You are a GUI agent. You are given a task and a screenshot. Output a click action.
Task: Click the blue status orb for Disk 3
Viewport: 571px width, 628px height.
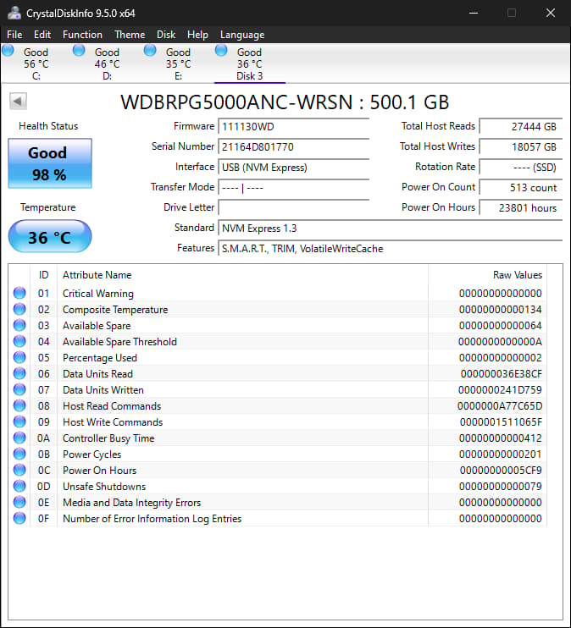221,51
